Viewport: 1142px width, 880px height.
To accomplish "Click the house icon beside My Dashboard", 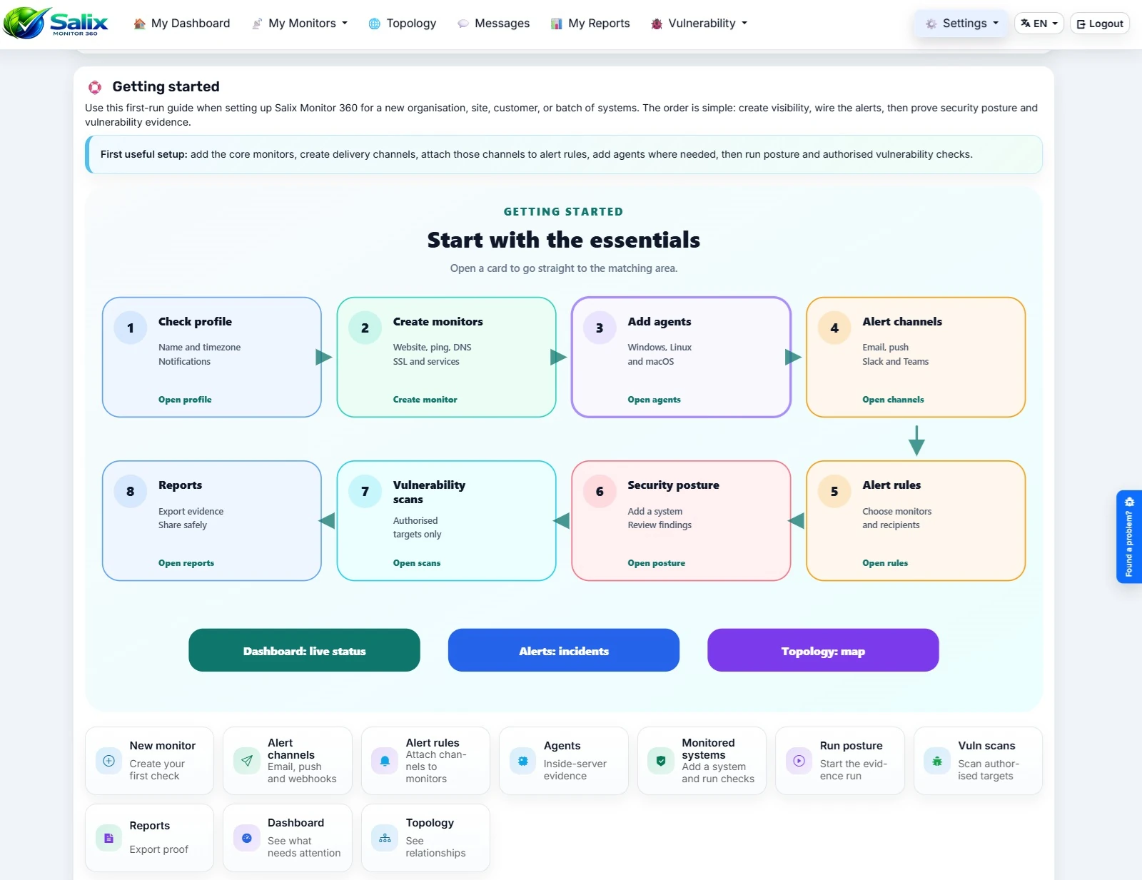I will click(140, 24).
